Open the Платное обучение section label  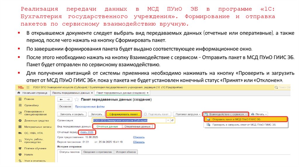35,148
